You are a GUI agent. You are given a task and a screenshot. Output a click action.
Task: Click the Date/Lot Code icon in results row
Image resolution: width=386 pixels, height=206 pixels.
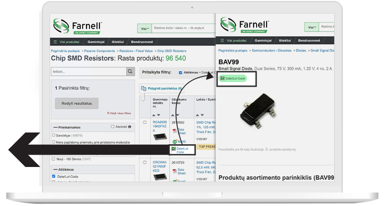tap(173, 149)
